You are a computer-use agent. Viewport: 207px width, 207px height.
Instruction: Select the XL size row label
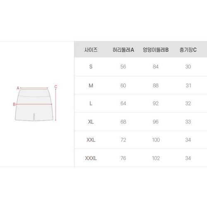coord(91,122)
